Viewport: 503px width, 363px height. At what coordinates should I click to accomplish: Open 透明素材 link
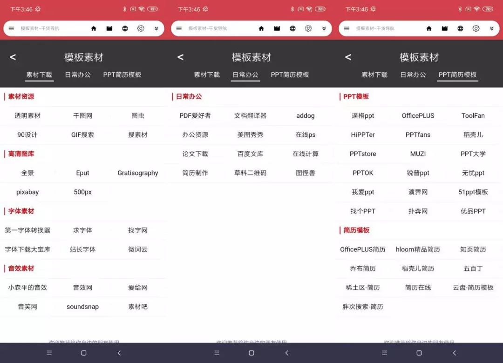coord(27,116)
